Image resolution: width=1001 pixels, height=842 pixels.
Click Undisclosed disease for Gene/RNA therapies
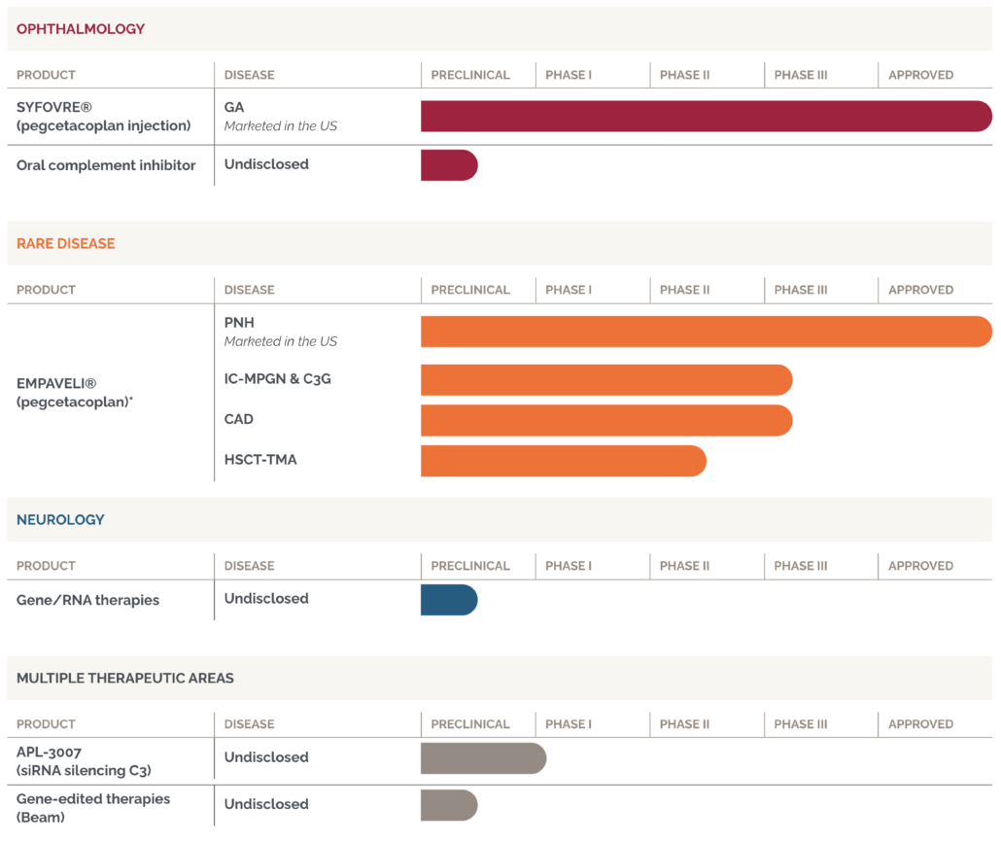tap(266, 599)
